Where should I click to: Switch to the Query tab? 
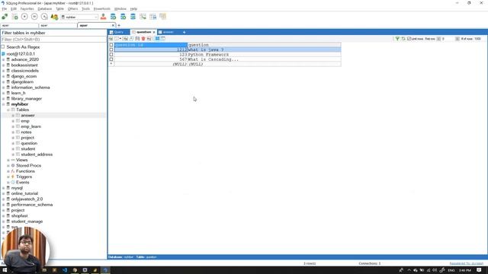point(119,32)
